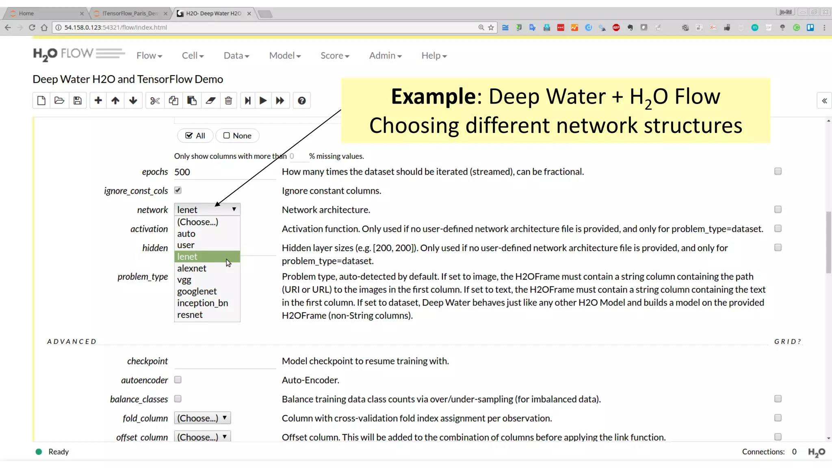Viewport: 832px width, 468px height.
Task: Go to browser home page
Action: coord(44,27)
